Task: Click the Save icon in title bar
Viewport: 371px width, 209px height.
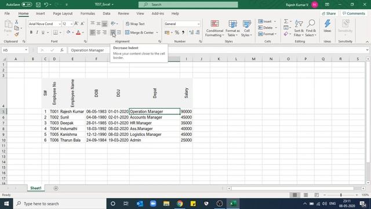Action: point(38,5)
